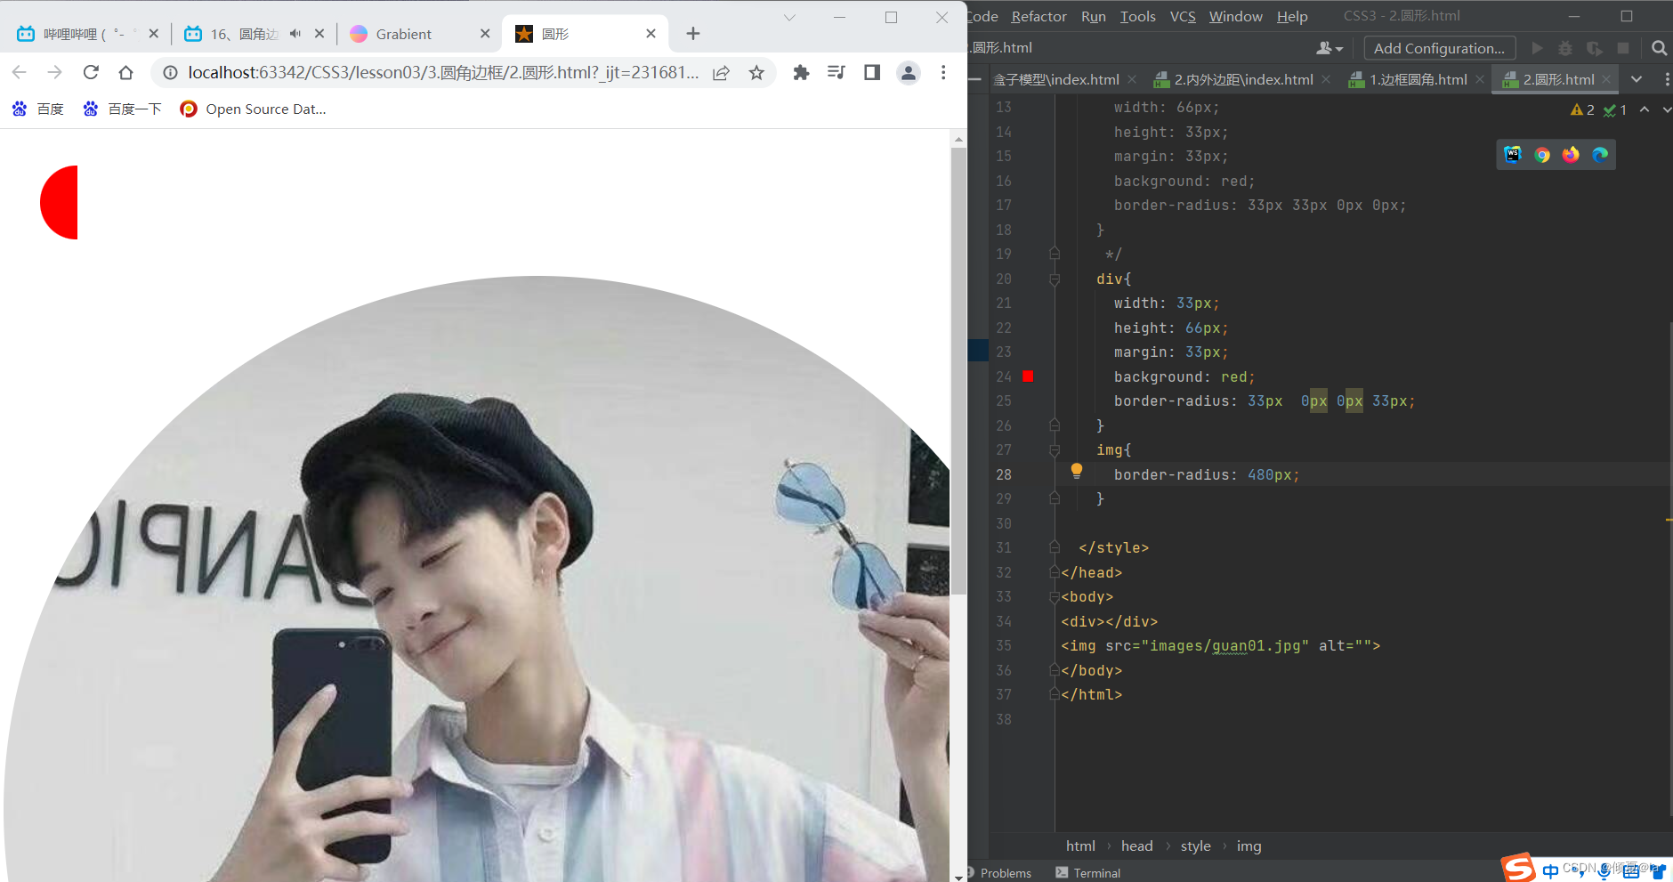1673x882 pixels.
Task: Open the Tools menu
Action: (x=1137, y=16)
